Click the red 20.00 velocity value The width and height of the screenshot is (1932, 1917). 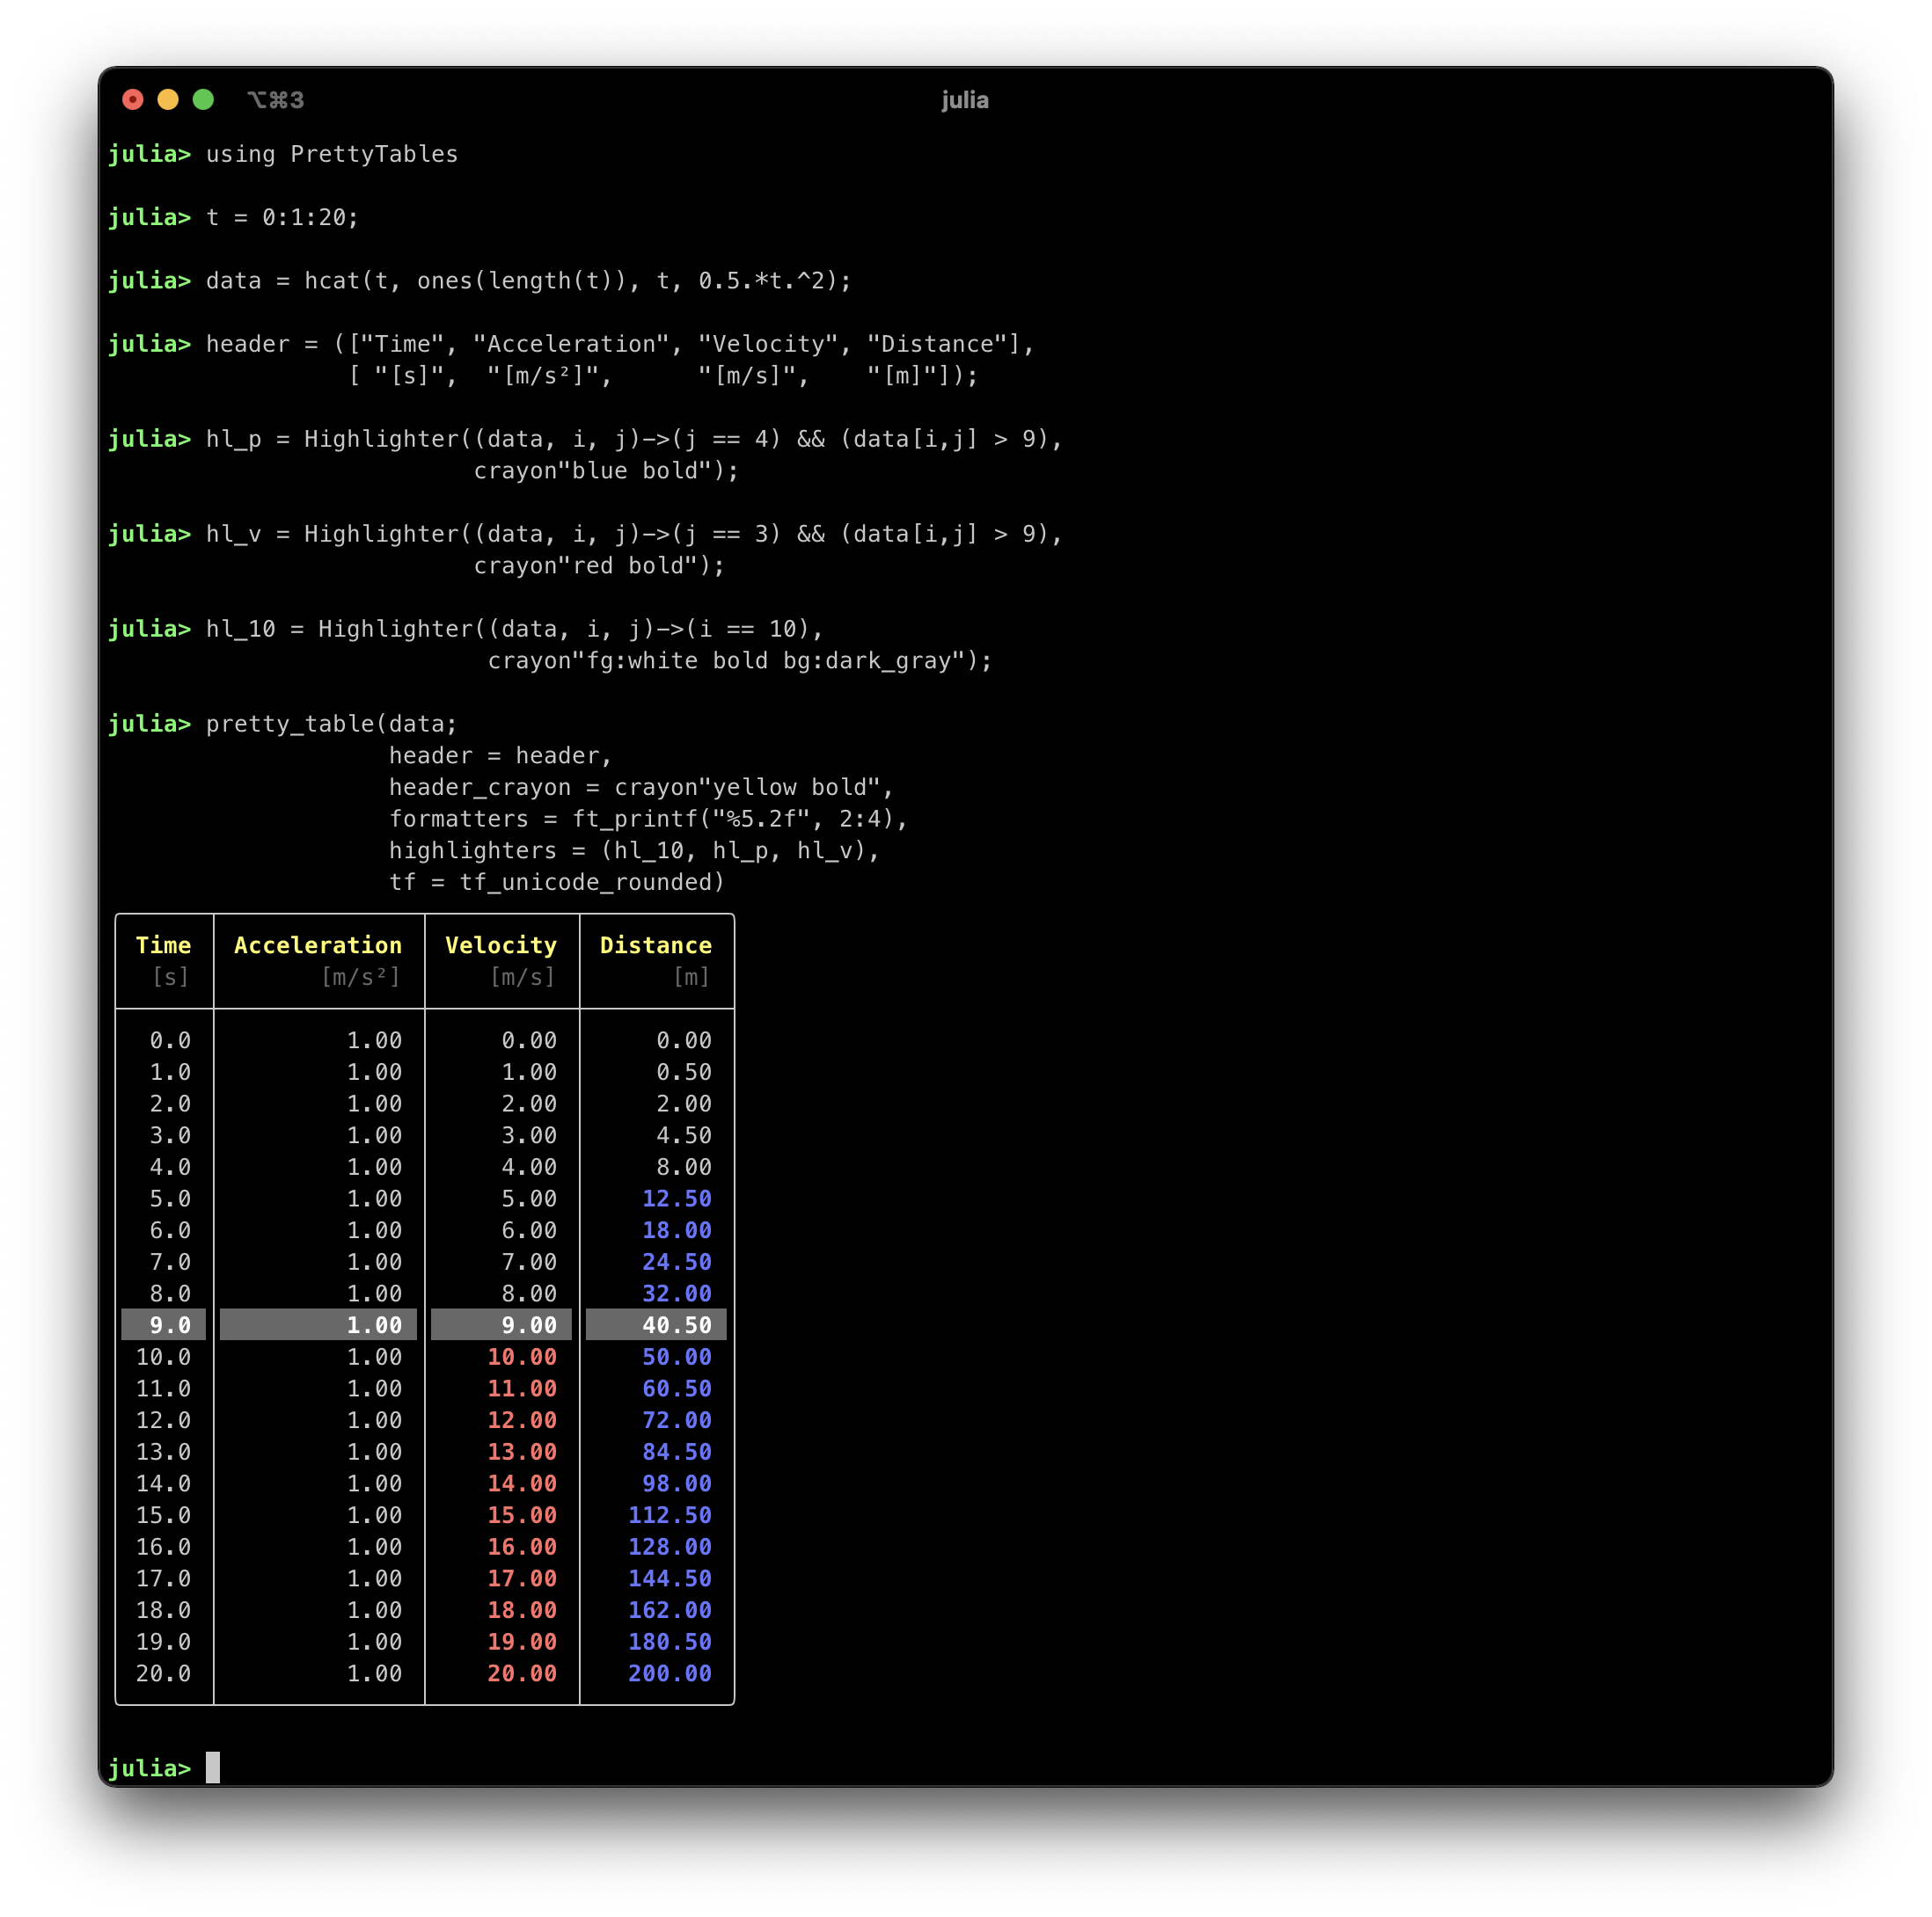pyautogui.click(x=522, y=1674)
